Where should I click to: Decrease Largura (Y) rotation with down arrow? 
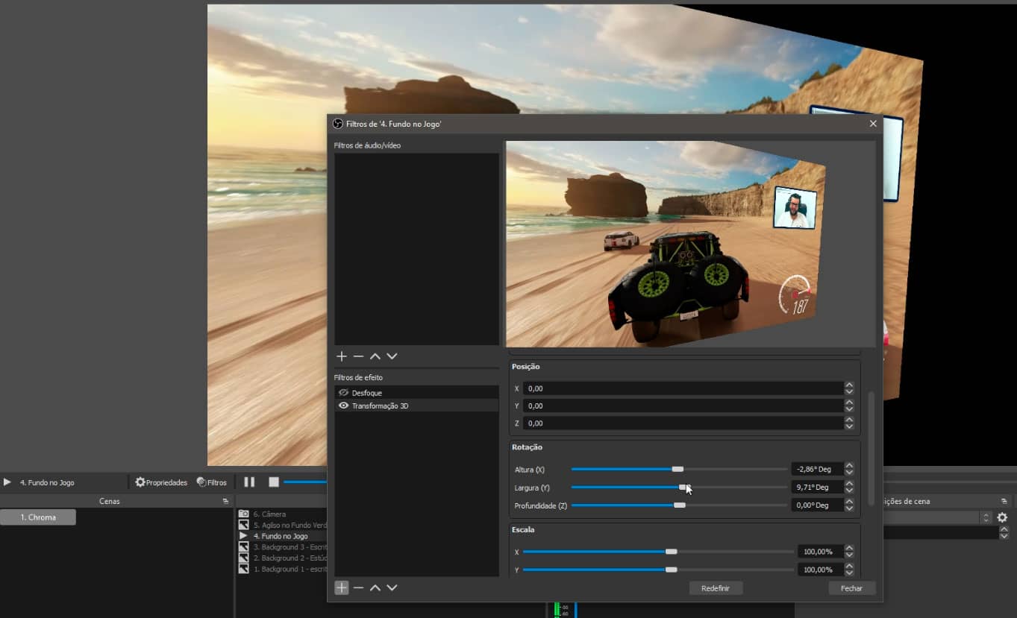click(849, 490)
